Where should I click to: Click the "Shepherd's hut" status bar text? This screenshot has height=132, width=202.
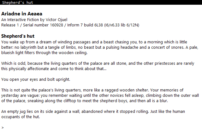click(x=18, y=3)
